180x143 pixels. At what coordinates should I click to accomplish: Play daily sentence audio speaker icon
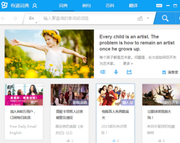[x=103, y=72]
